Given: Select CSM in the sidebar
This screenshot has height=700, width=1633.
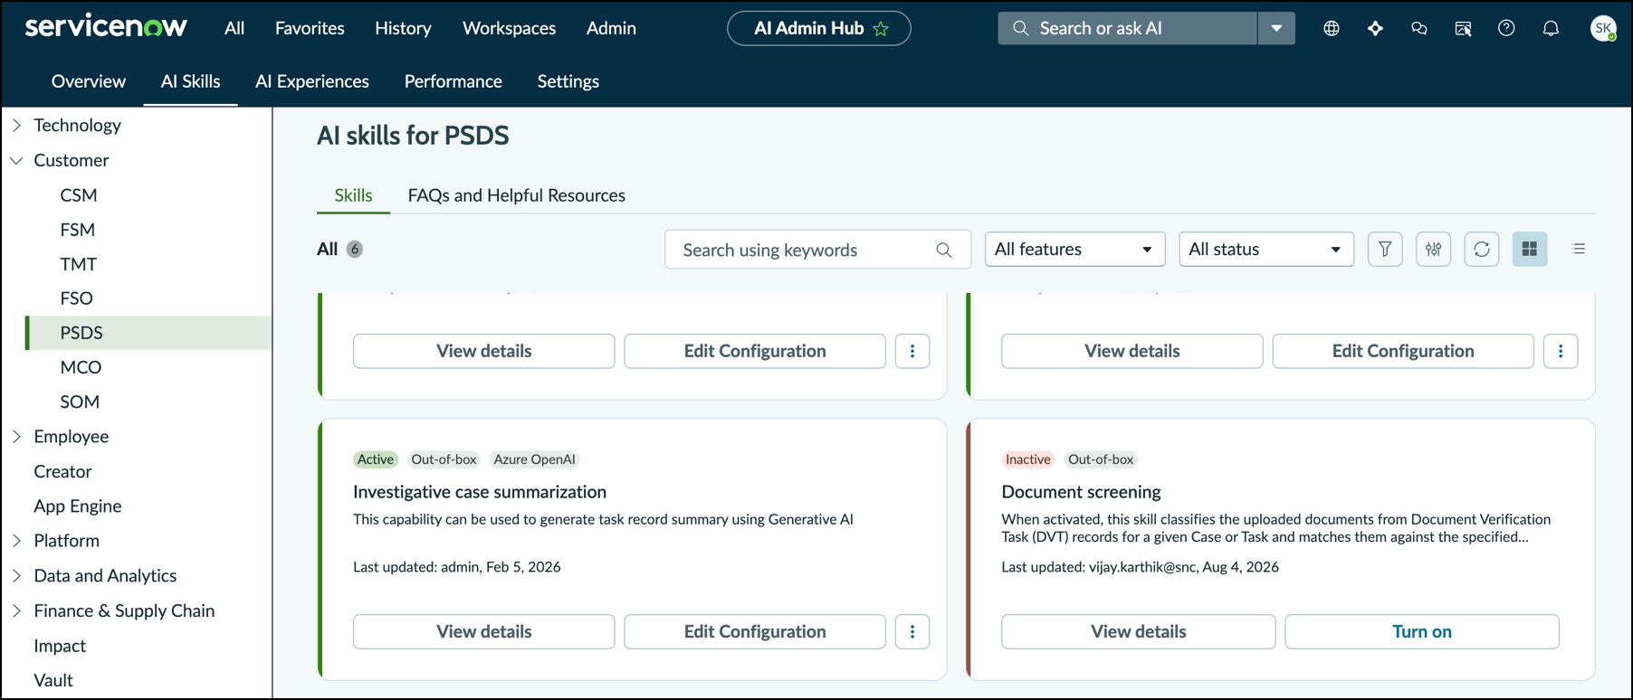Looking at the screenshot, I should [x=79, y=195].
